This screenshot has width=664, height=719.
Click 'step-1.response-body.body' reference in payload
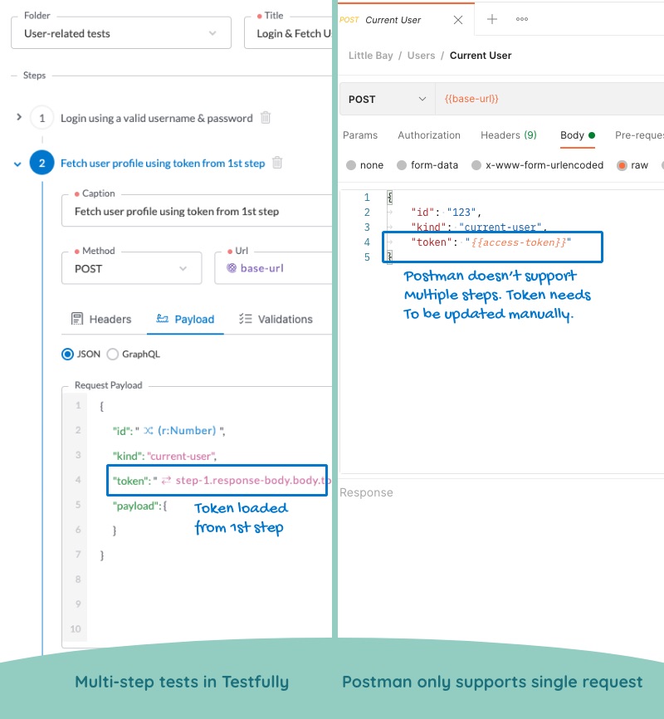(x=253, y=480)
